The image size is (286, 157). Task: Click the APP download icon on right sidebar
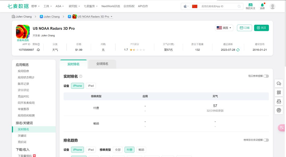pyautogui.click(x=279, y=110)
